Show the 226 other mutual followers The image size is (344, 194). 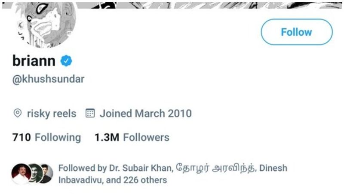(142, 180)
